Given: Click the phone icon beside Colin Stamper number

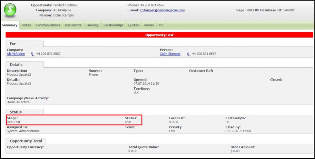Looking at the screenshot, I should pyautogui.click(x=188, y=54).
